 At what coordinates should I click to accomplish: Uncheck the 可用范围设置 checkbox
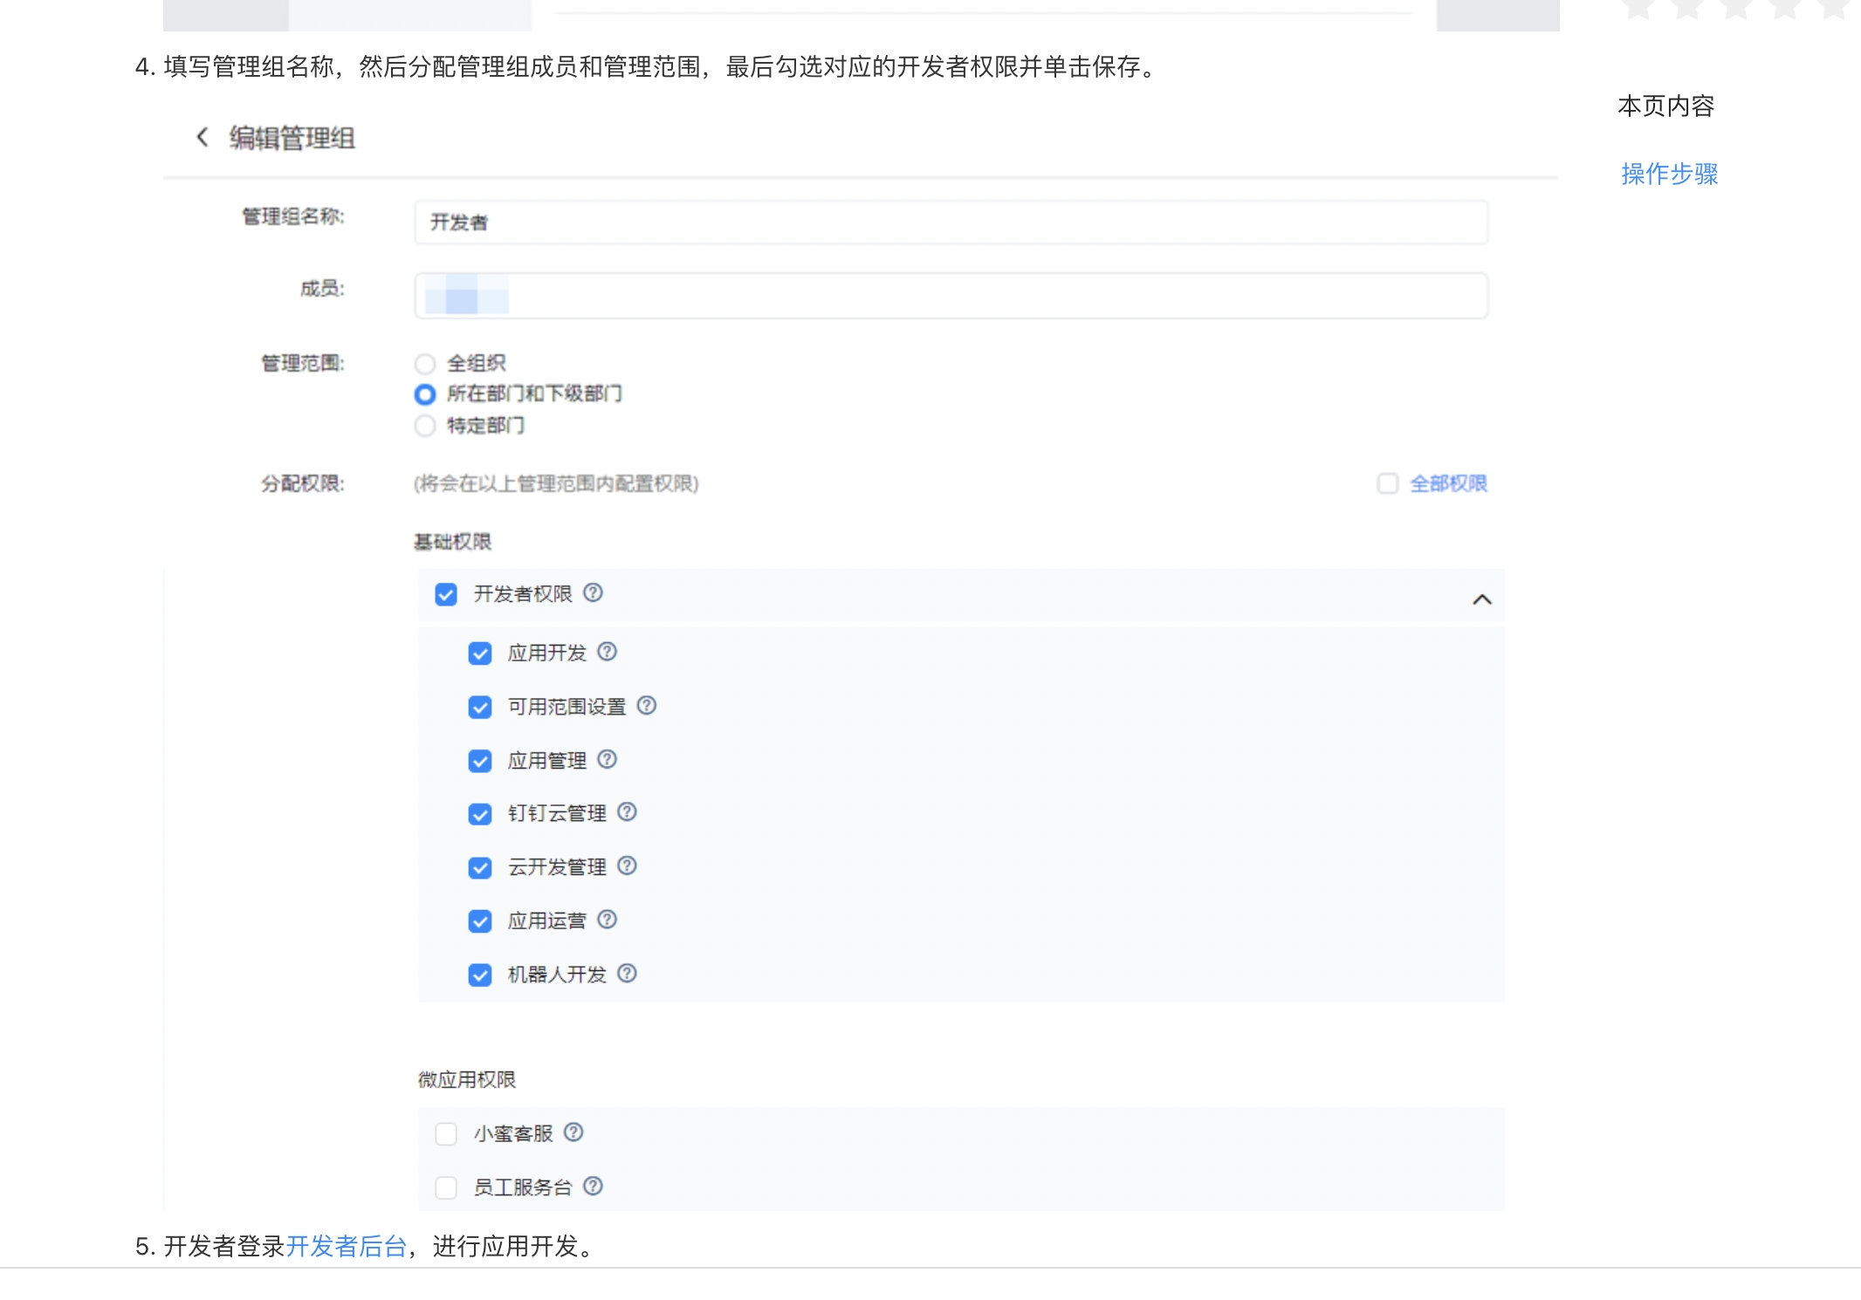click(480, 707)
